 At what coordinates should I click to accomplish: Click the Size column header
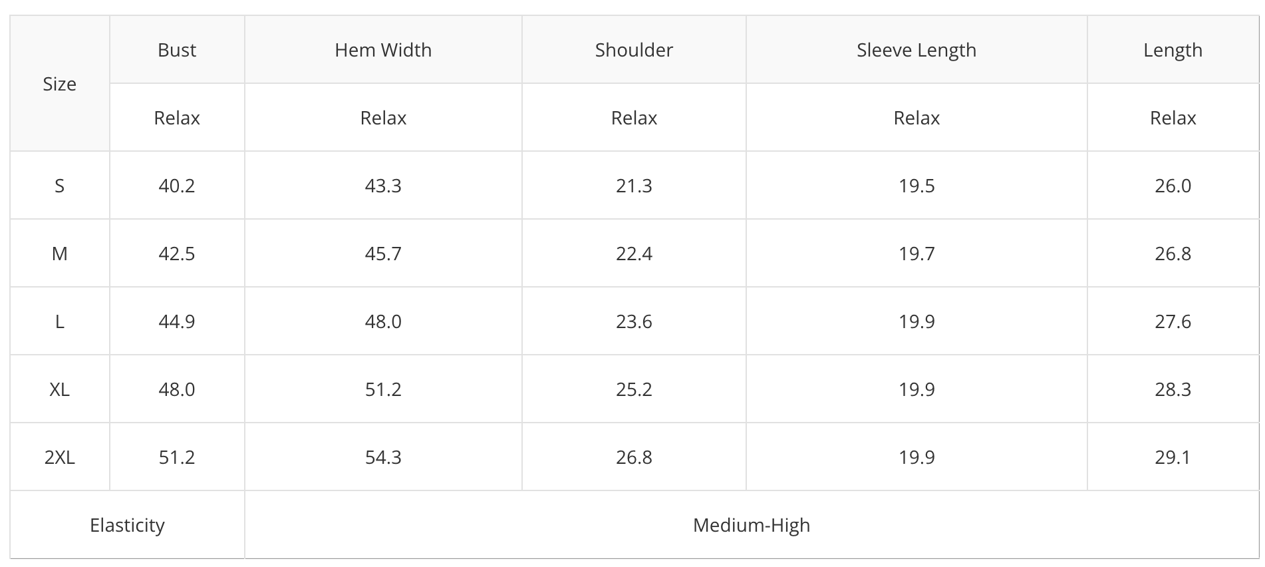tap(60, 84)
